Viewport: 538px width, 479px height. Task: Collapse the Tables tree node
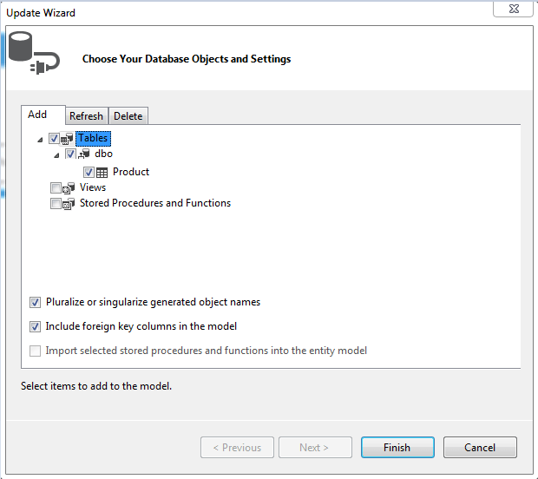click(x=40, y=140)
